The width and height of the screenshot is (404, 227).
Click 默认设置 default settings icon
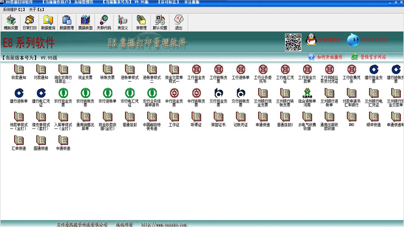tap(160, 22)
